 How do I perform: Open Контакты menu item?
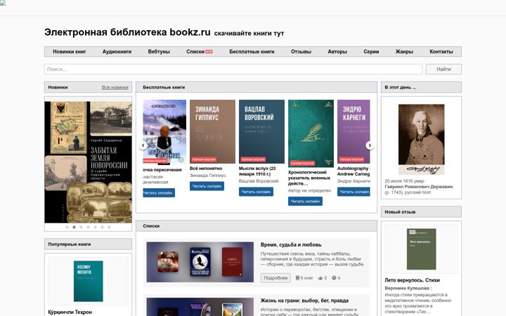point(441,51)
